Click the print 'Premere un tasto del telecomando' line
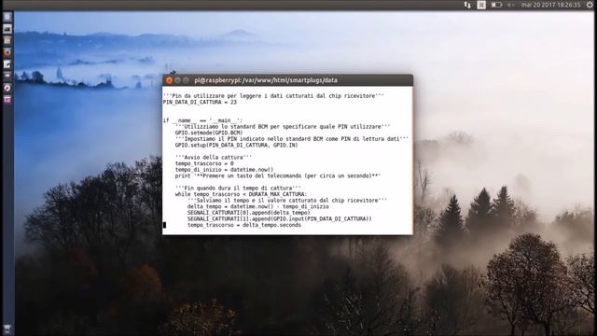597x336 pixels. [278, 175]
